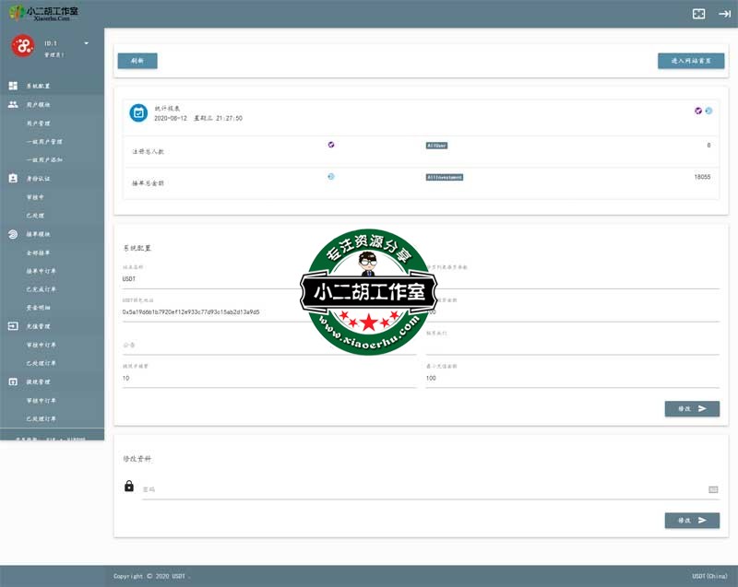Click the keyboard icon in the 密码 field
This screenshot has width=738, height=587.
click(713, 489)
